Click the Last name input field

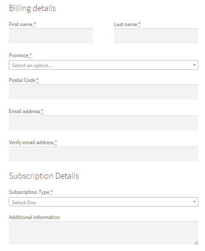coord(156,36)
